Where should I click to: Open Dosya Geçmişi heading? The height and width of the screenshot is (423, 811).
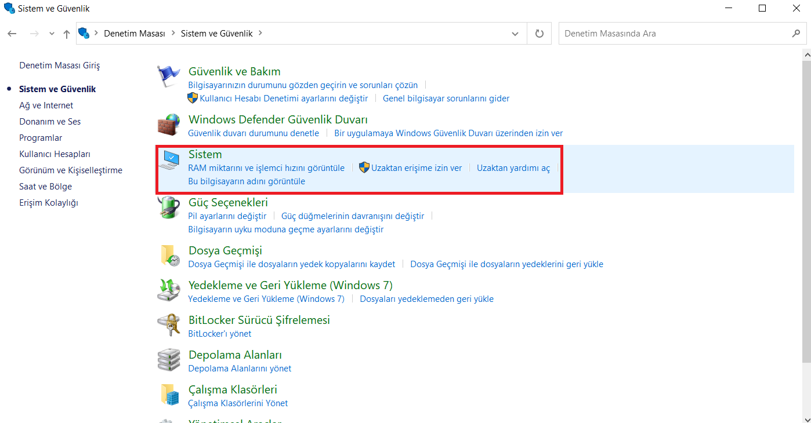click(225, 250)
